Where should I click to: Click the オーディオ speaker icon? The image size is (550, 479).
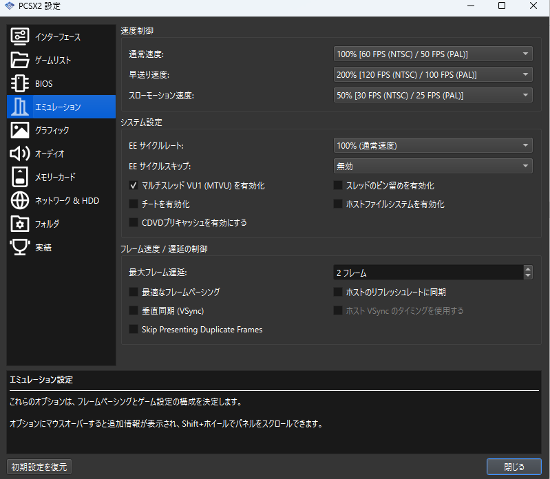click(20, 153)
